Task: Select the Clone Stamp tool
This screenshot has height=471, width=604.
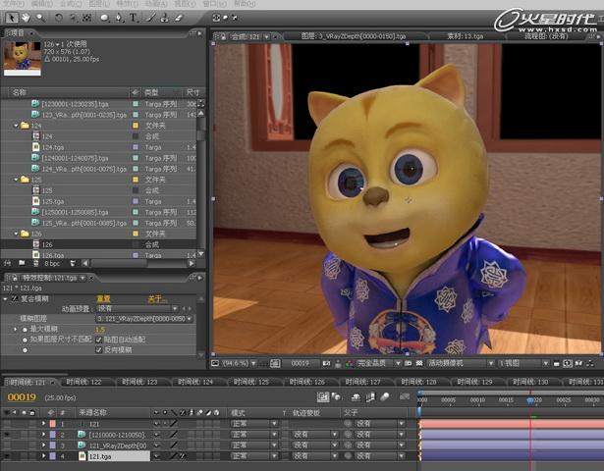Action: 164,18
